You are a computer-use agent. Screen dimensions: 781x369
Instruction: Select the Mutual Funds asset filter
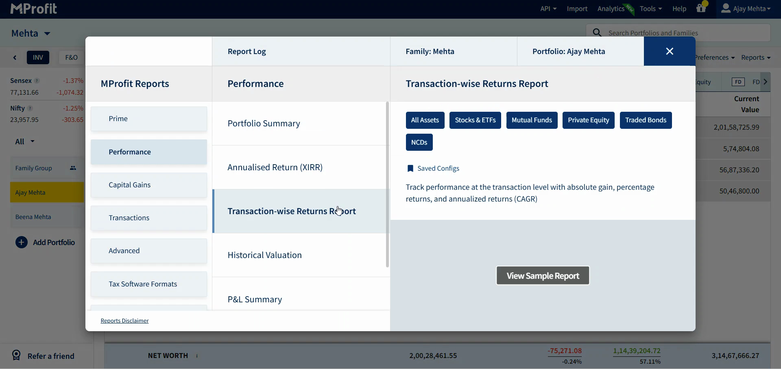pyautogui.click(x=531, y=120)
